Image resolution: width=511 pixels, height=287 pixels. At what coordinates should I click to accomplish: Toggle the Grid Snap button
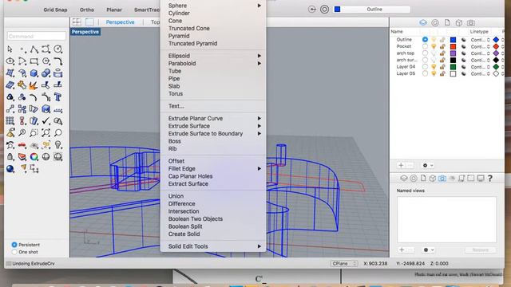coord(55,10)
